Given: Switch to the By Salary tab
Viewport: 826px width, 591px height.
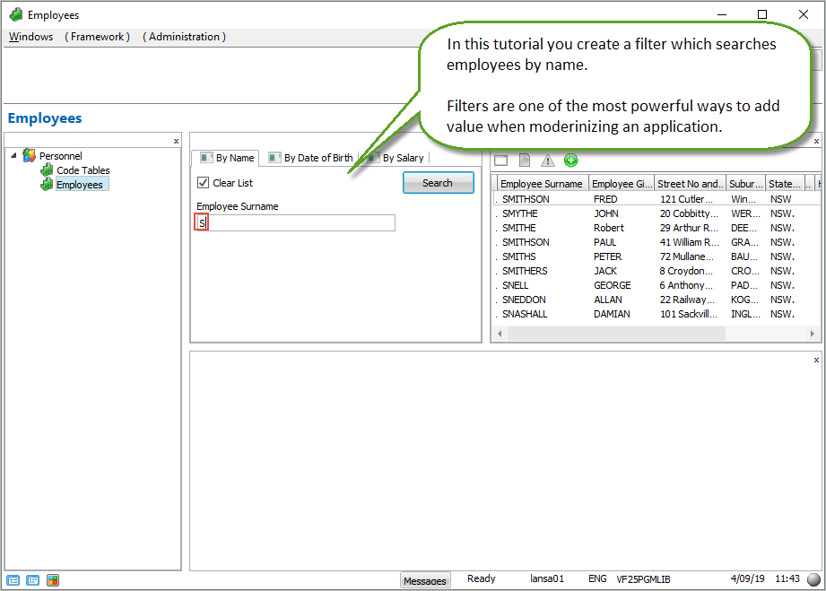Looking at the screenshot, I should pyautogui.click(x=396, y=158).
